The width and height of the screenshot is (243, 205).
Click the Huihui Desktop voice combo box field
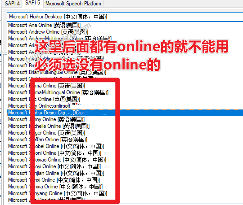[x=125, y=17]
